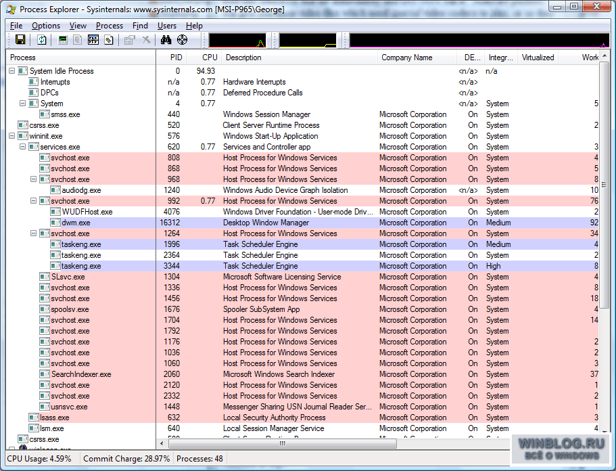Click the Show Lower Pane toolbar icon

93,40
